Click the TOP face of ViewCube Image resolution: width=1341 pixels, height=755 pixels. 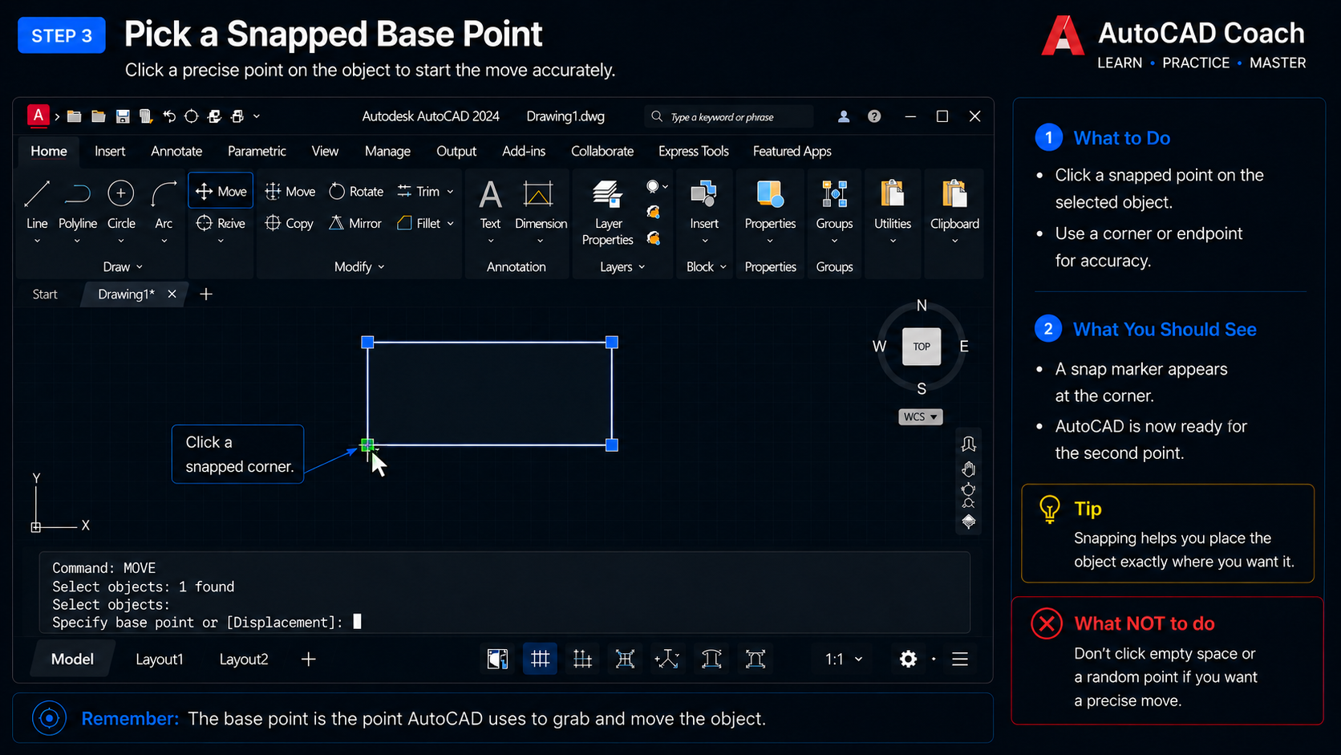pyautogui.click(x=922, y=347)
